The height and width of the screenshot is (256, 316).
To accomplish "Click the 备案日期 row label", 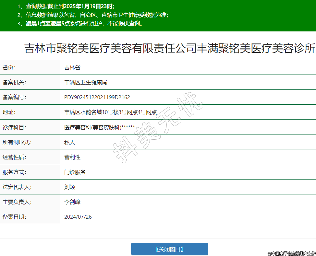I will [x=14, y=217].
